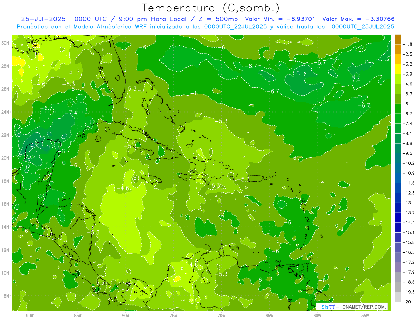Image resolution: width=414 pixels, height=320 pixels.
Task: Click the '-20' color bar legend value
Action: 407,302
